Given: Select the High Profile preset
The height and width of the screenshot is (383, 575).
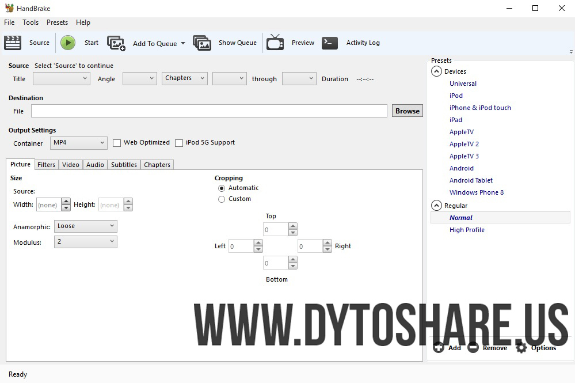Looking at the screenshot, I should (467, 230).
